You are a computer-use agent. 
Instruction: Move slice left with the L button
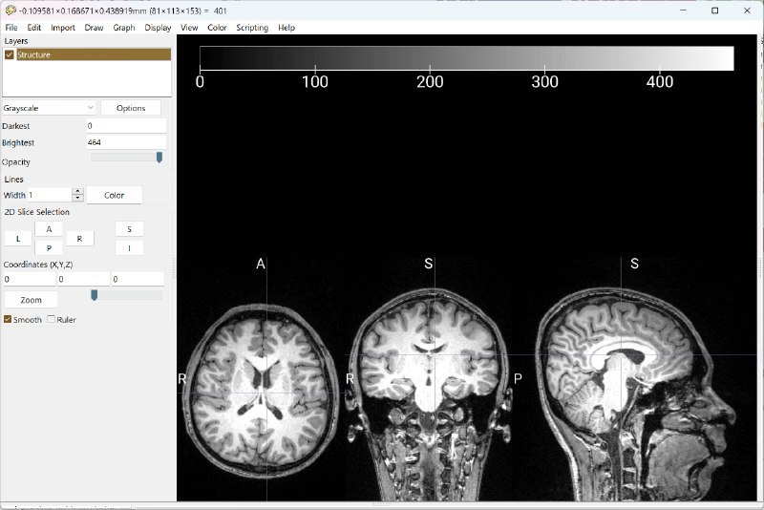pyautogui.click(x=17, y=239)
